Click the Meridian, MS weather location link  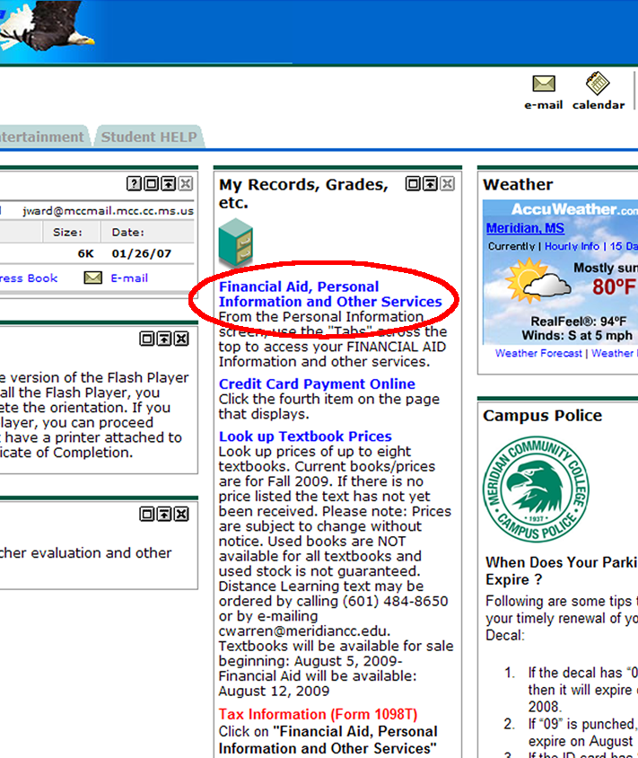pos(525,228)
